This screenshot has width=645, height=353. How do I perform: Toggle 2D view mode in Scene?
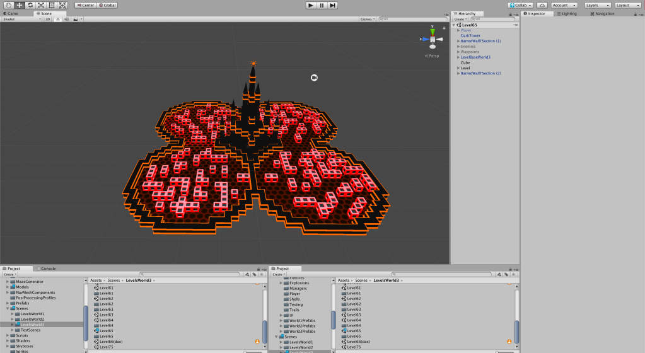pos(47,19)
